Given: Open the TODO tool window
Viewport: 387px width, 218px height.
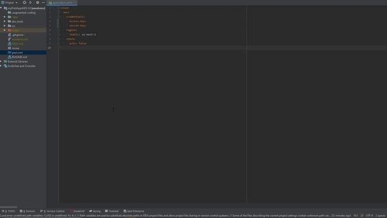Looking at the screenshot, I should click(x=8, y=211).
